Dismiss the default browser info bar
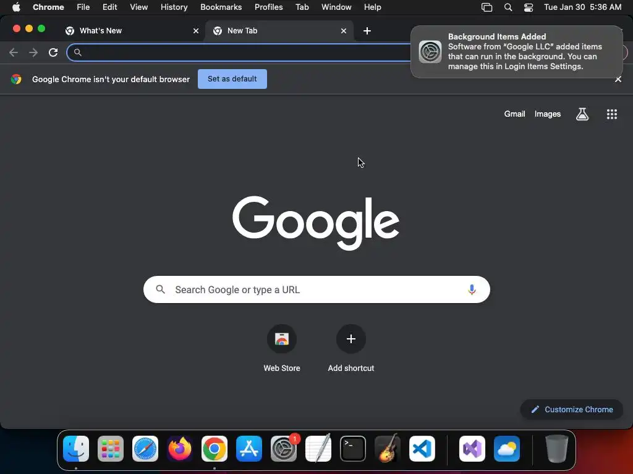The image size is (633, 474). coord(618,80)
